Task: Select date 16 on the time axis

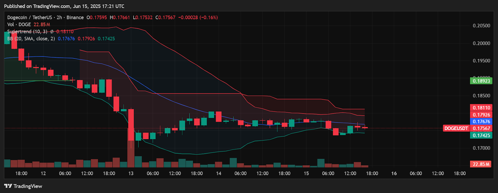Action: pyautogui.click(x=394, y=173)
